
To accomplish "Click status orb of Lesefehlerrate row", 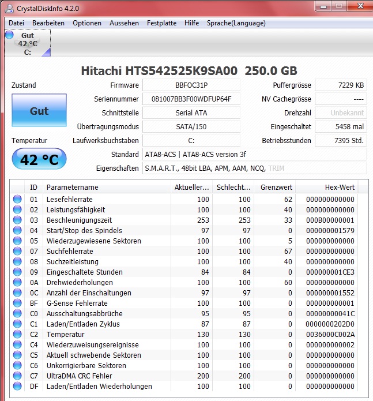I will click(x=17, y=199).
